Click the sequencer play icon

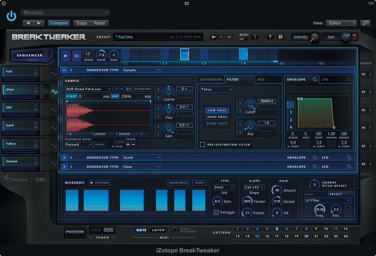click(x=65, y=56)
